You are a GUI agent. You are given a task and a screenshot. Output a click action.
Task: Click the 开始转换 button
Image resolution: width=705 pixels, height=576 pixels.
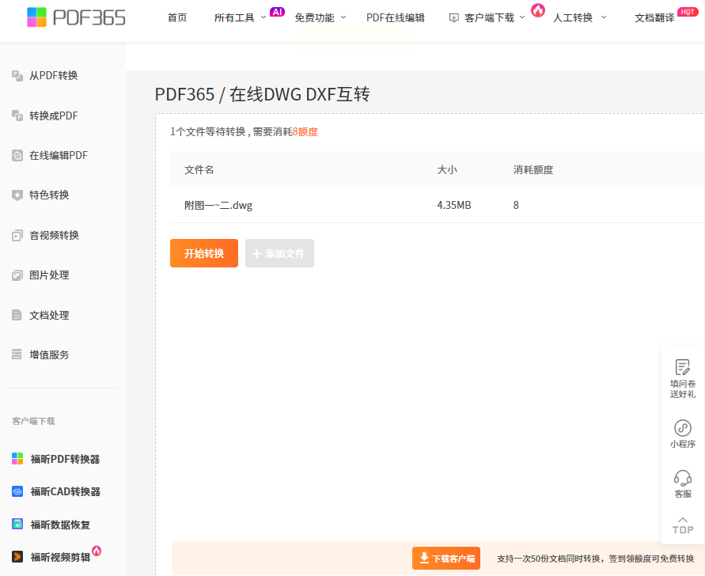tap(204, 253)
